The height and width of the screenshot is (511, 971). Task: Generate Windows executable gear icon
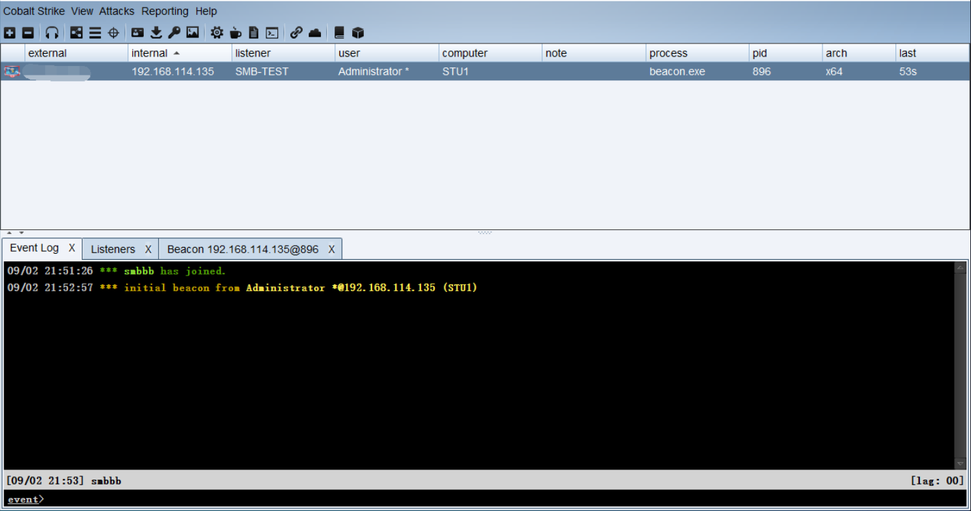(x=217, y=33)
